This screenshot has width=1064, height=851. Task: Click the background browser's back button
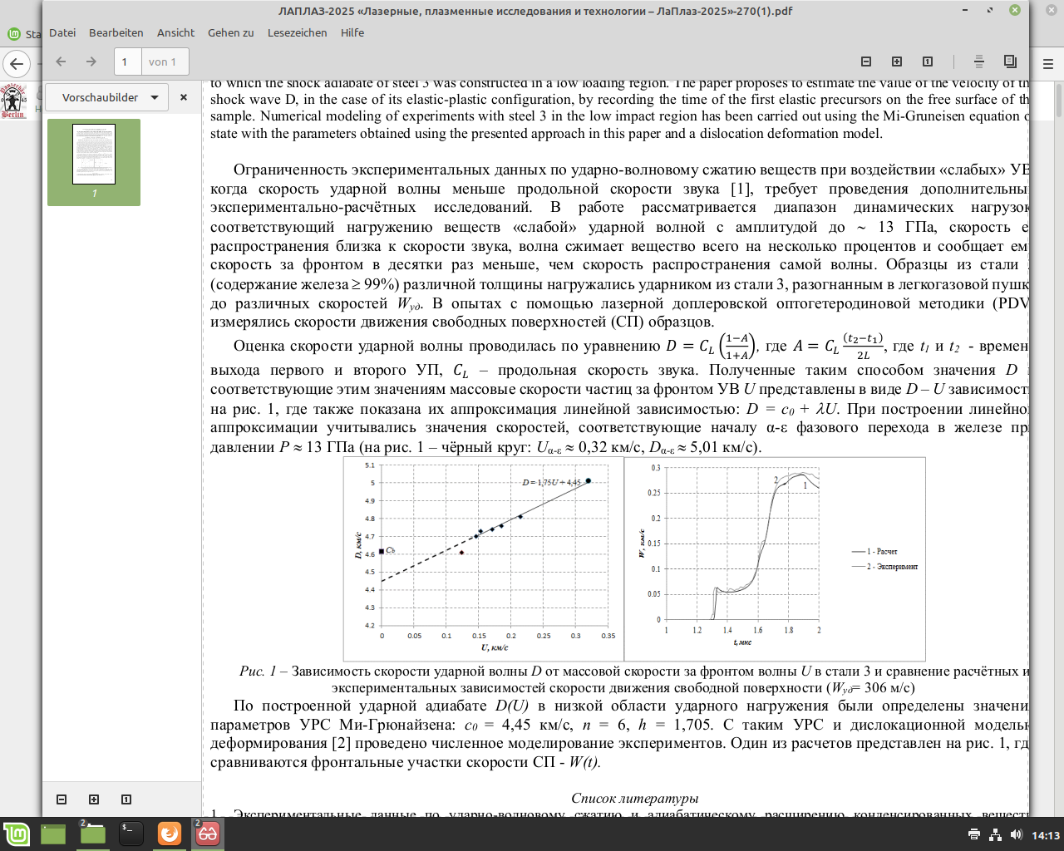point(17,64)
